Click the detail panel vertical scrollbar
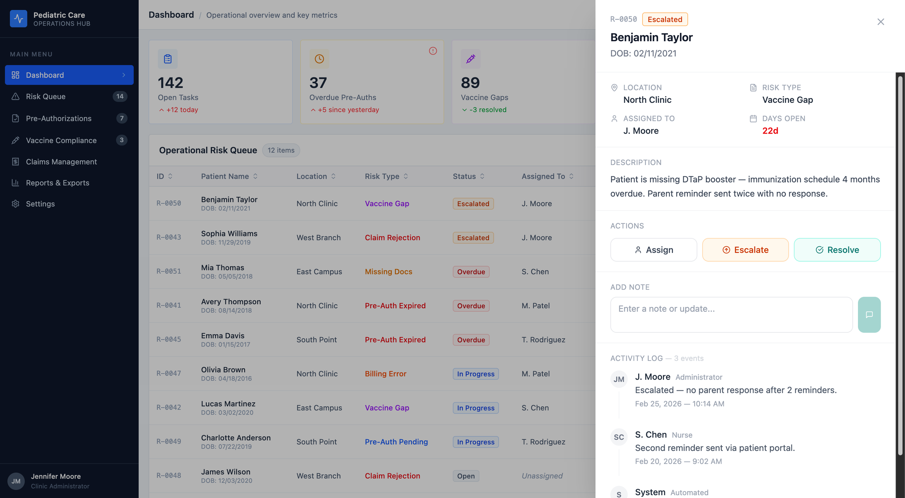This screenshot has height=498, width=905. pos(900,264)
